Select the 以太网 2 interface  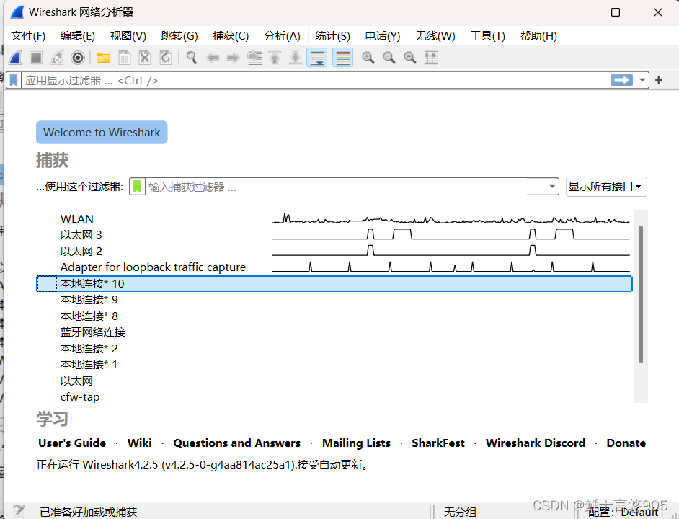point(334,252)
